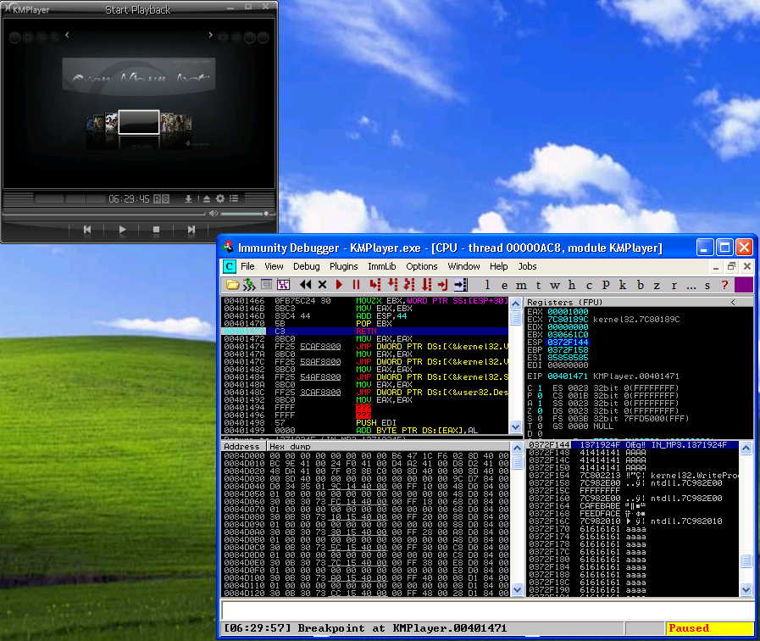
Task: Open Breakpoints window with 'b' button
Action: (641, 285)
